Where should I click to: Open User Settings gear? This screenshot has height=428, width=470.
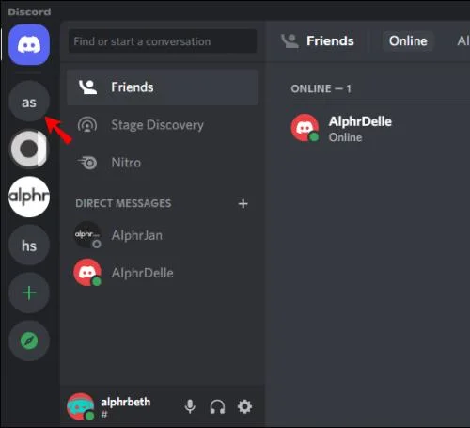coord(244,406)
